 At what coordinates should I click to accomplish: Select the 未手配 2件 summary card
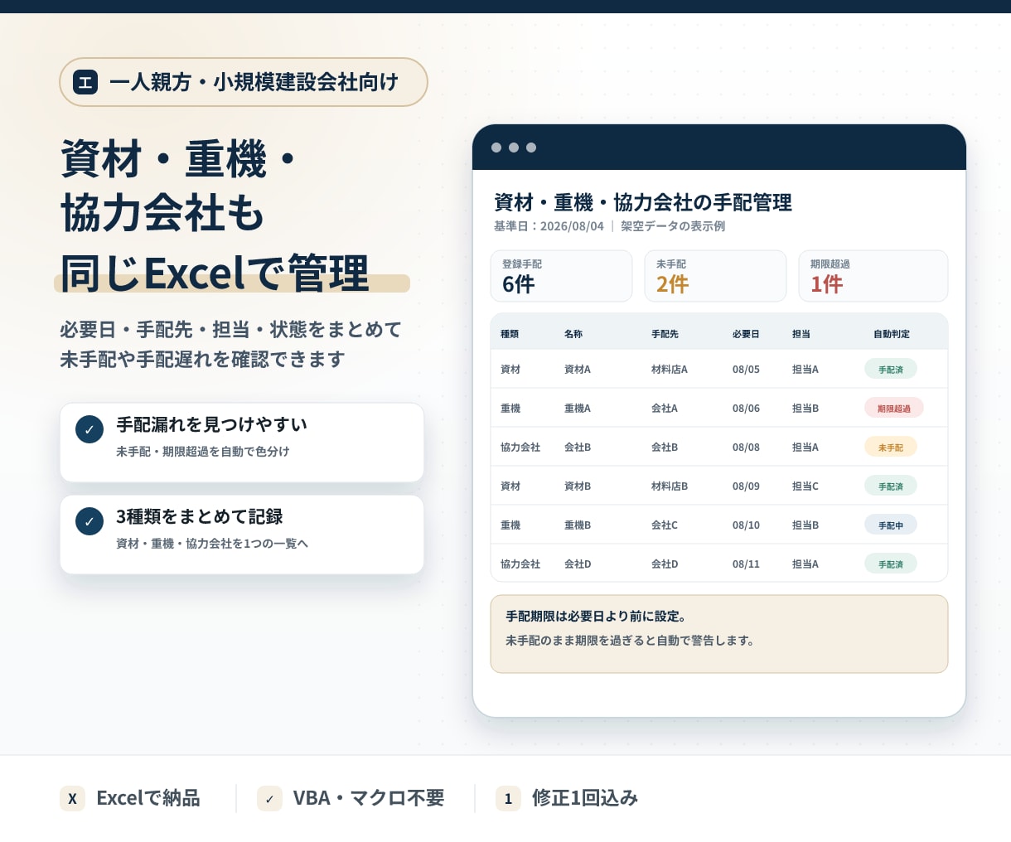click(715, 276)
